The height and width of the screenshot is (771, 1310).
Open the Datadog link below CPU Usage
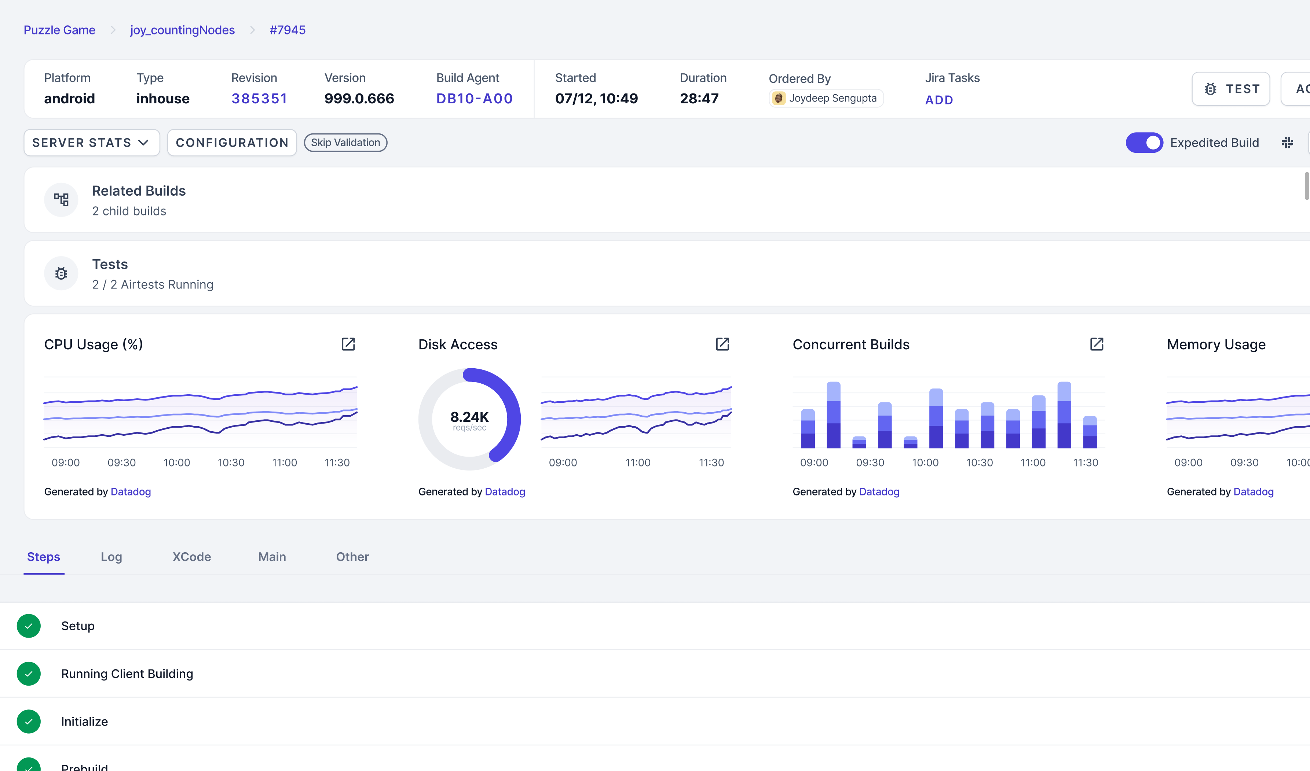point(131,491)
